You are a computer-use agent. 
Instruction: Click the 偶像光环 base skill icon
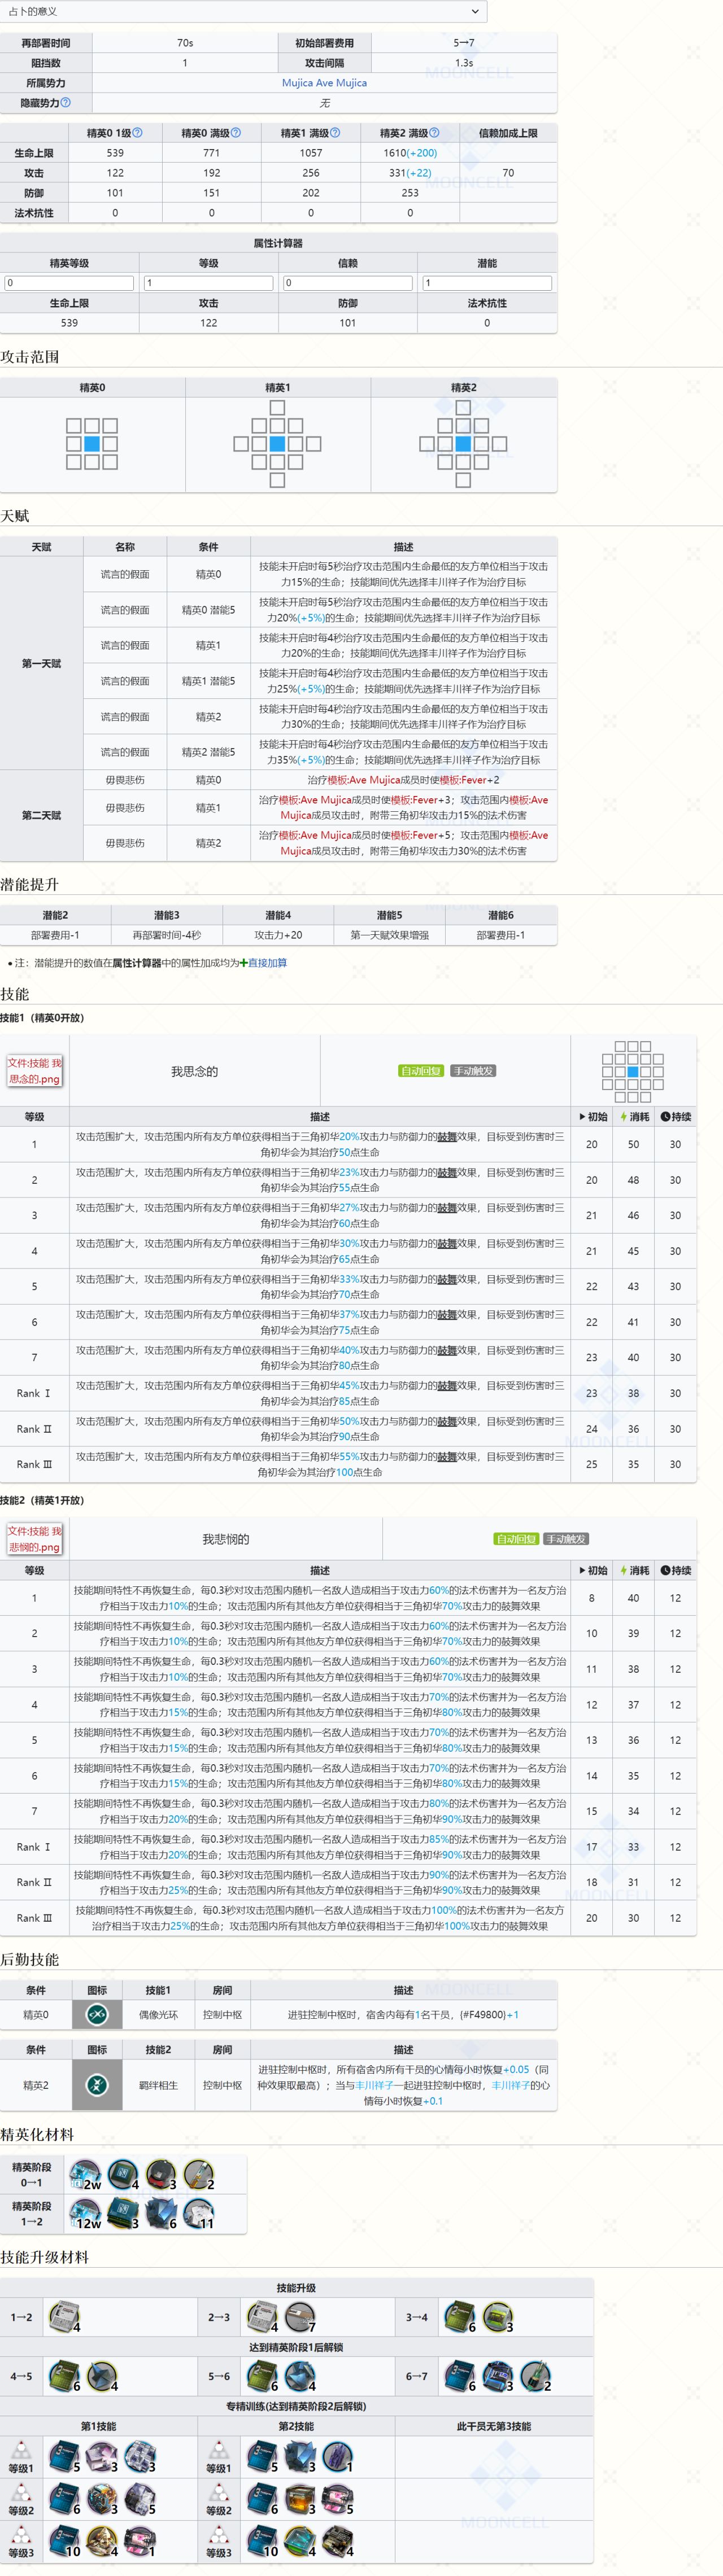coord(97,2015)
